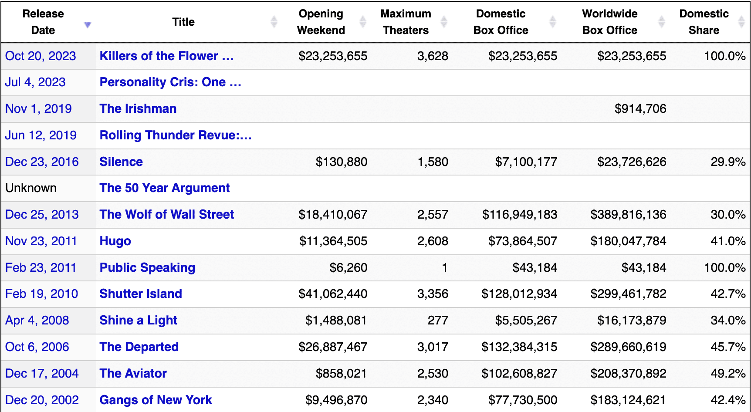Open the Silence movie link
This screenshot has height=412, width=751.
pyautogui.click(x=121, y=162)
